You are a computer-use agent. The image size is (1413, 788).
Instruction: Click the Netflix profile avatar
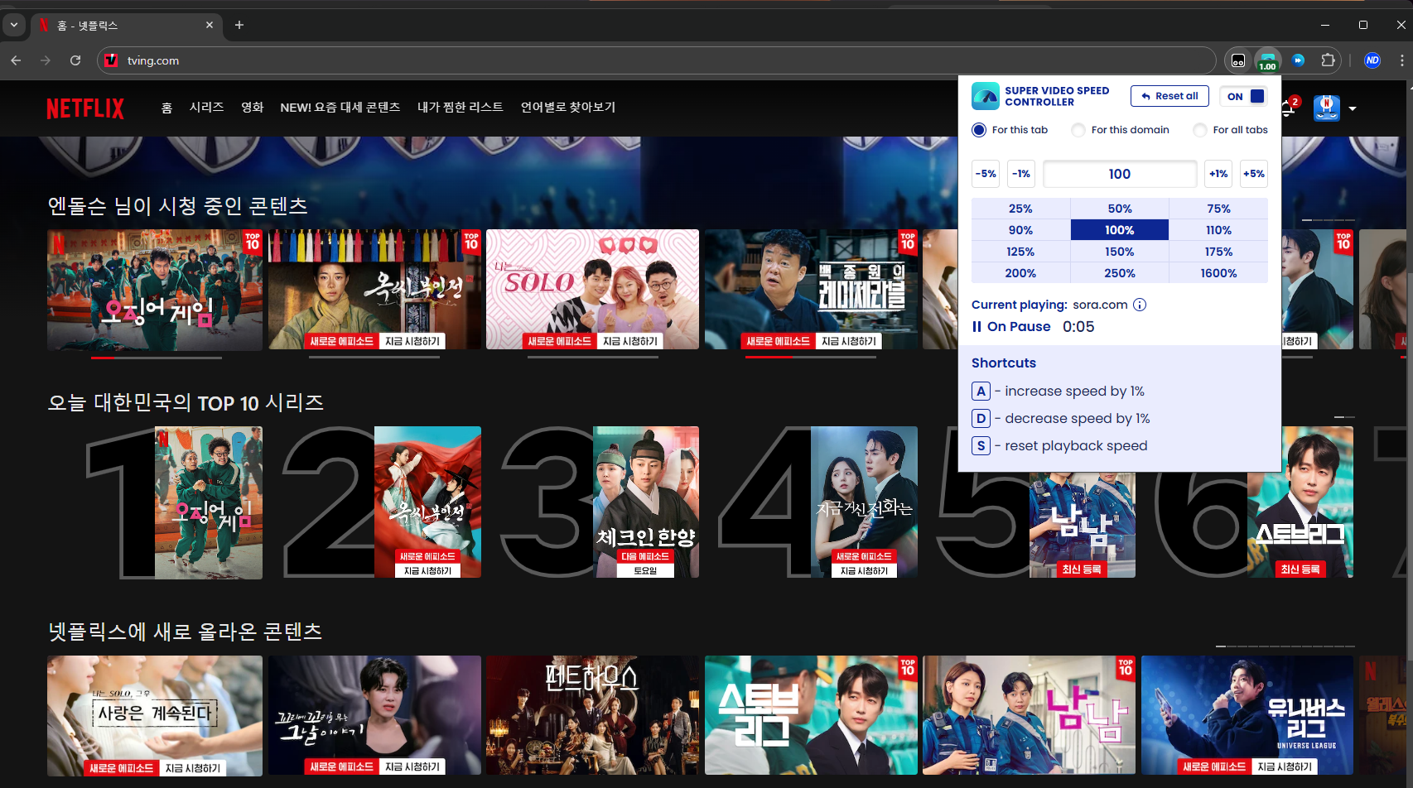[1327, 108]
